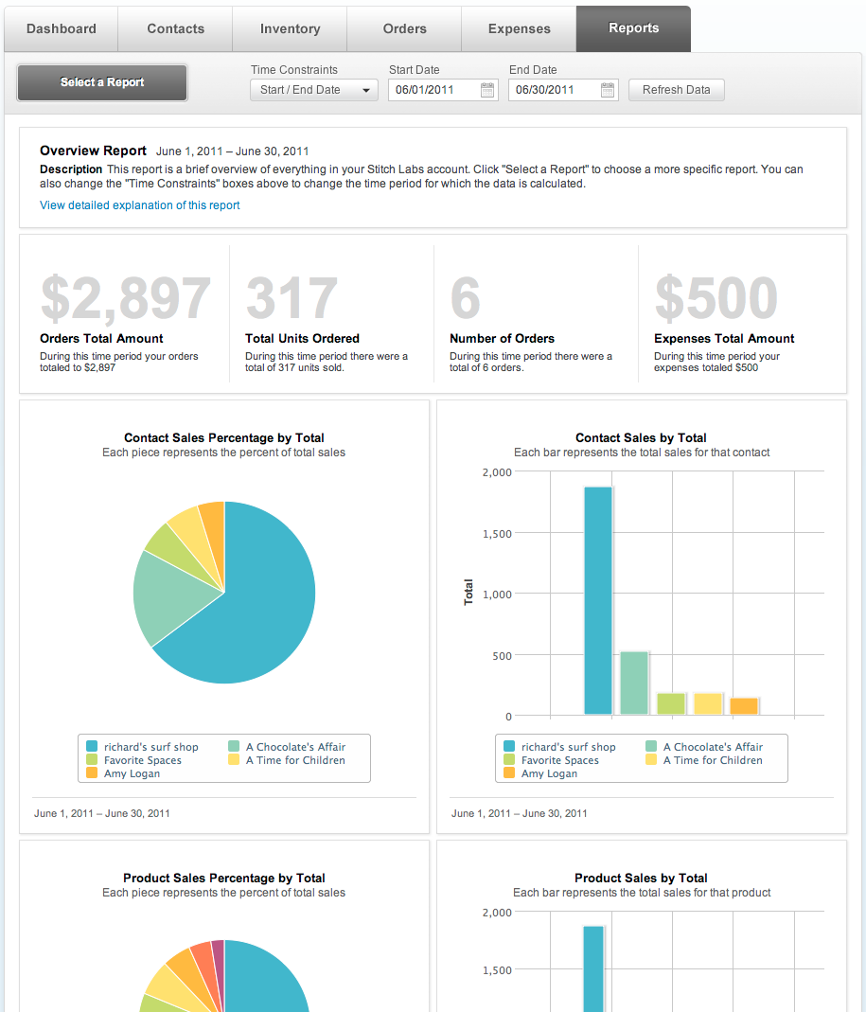The image size is (866, 1012).
Task: Click the tall blue bar in the Contact Sales by Total chart
Action: tap(598, 601)
